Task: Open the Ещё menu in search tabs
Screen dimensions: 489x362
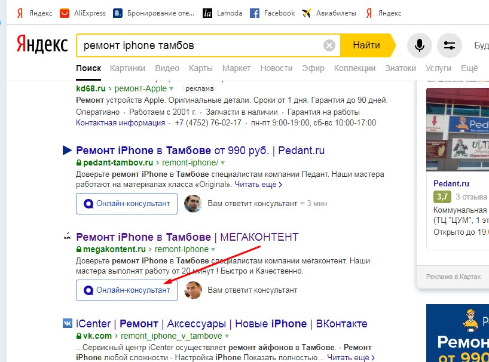Action: [x=469, y=68]
